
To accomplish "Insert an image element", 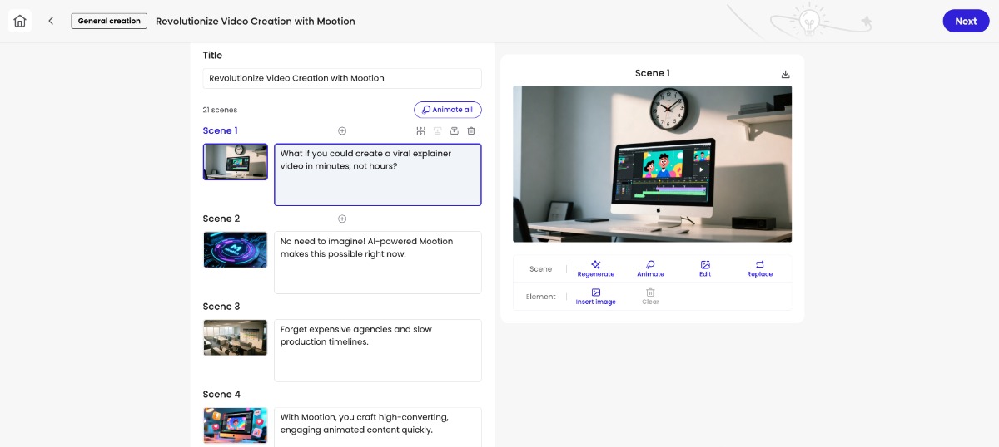I will (x=595, y=296).
